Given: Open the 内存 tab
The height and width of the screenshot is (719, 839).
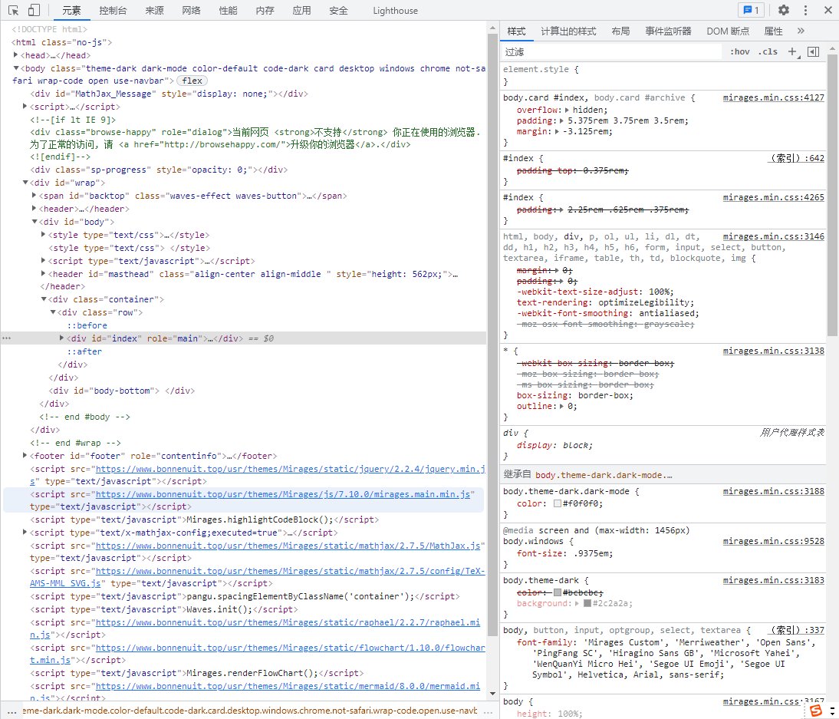Looking at the screenshot, I should tap(265, 10).
